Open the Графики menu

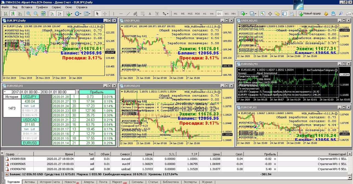(42, 7)
